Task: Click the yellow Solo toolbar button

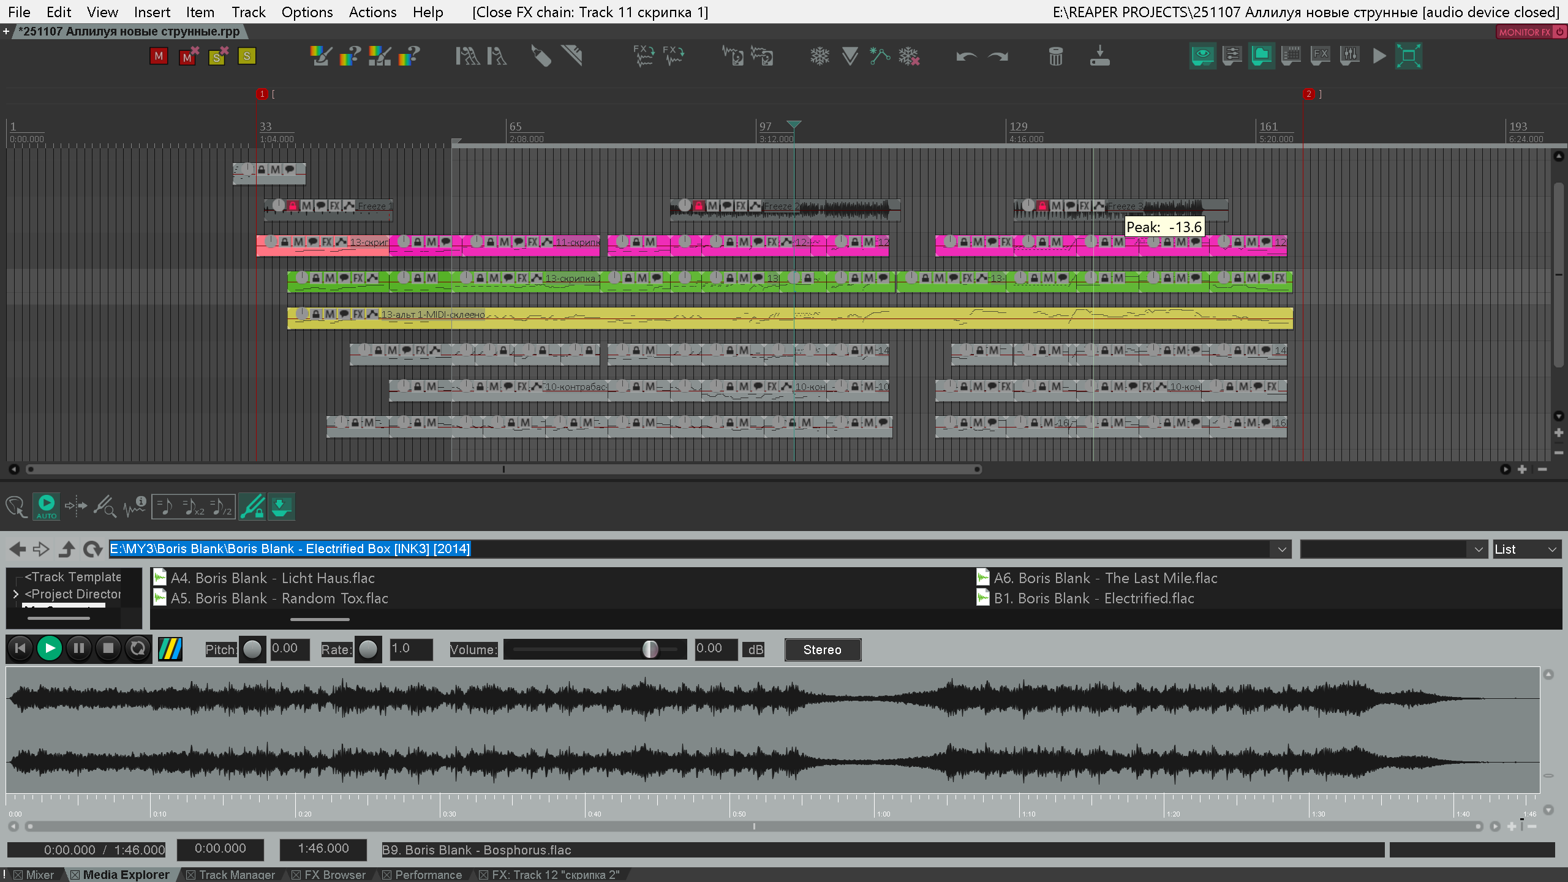Action: click(x=246, y=56)
